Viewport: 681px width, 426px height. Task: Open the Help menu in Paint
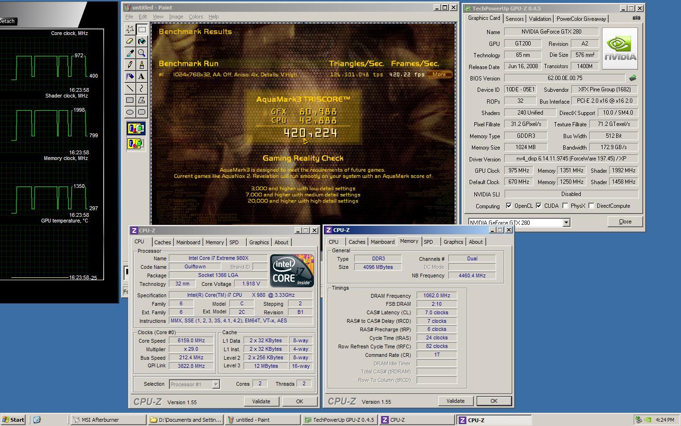pyautogui.click(x=214, y=17)
